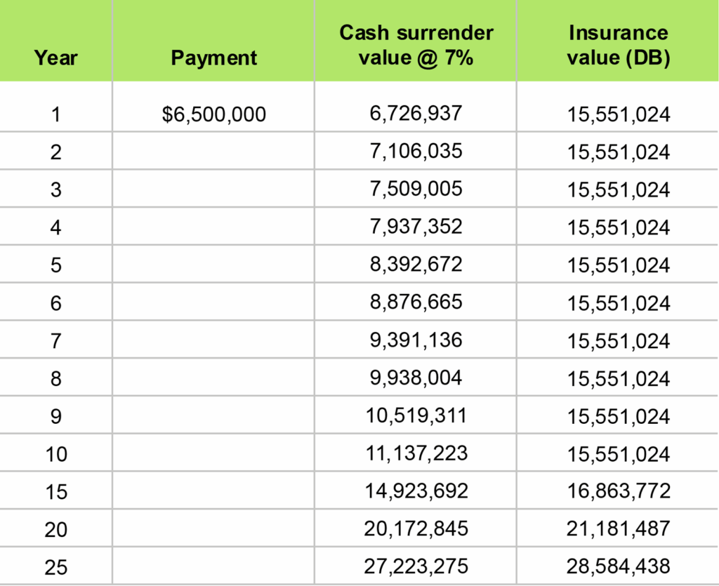Click the 8,876,665 cell
The width and height of the screenshot is (719, 586).
(416, 302)
